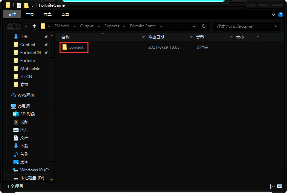This screenshot has width=287, height=193.
Task: Click the back/forward navigation emblem
Action: [x=14, y=26]
